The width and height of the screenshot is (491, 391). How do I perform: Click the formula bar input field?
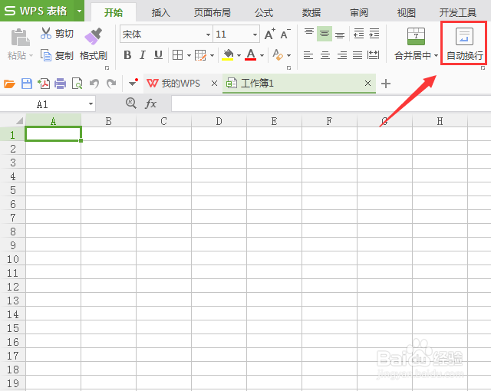tap(331, 103)
